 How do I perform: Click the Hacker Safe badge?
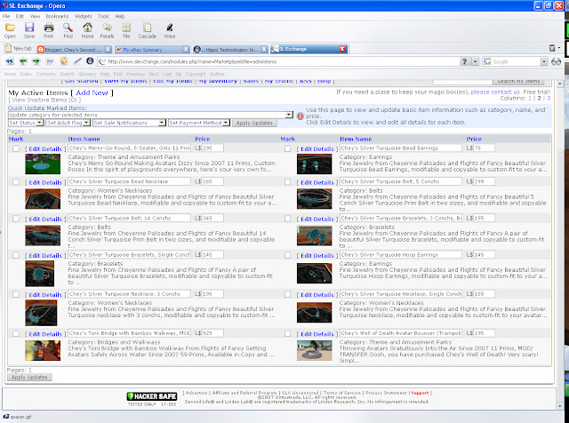click(x=152, y=398)
